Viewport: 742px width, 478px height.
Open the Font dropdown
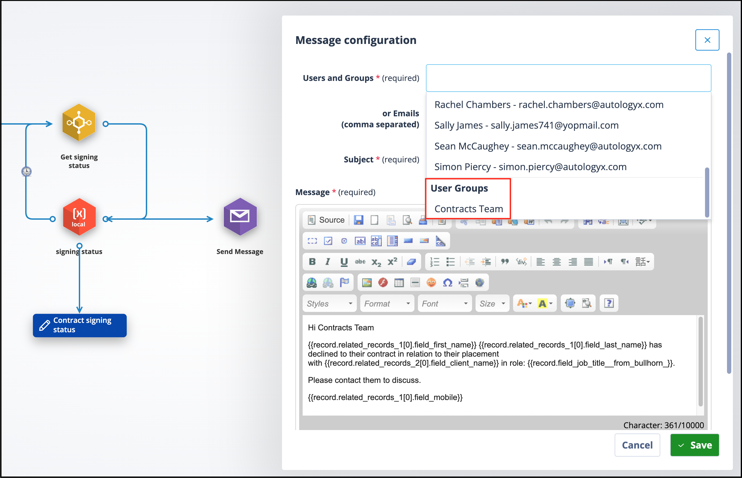coord(444,303)
